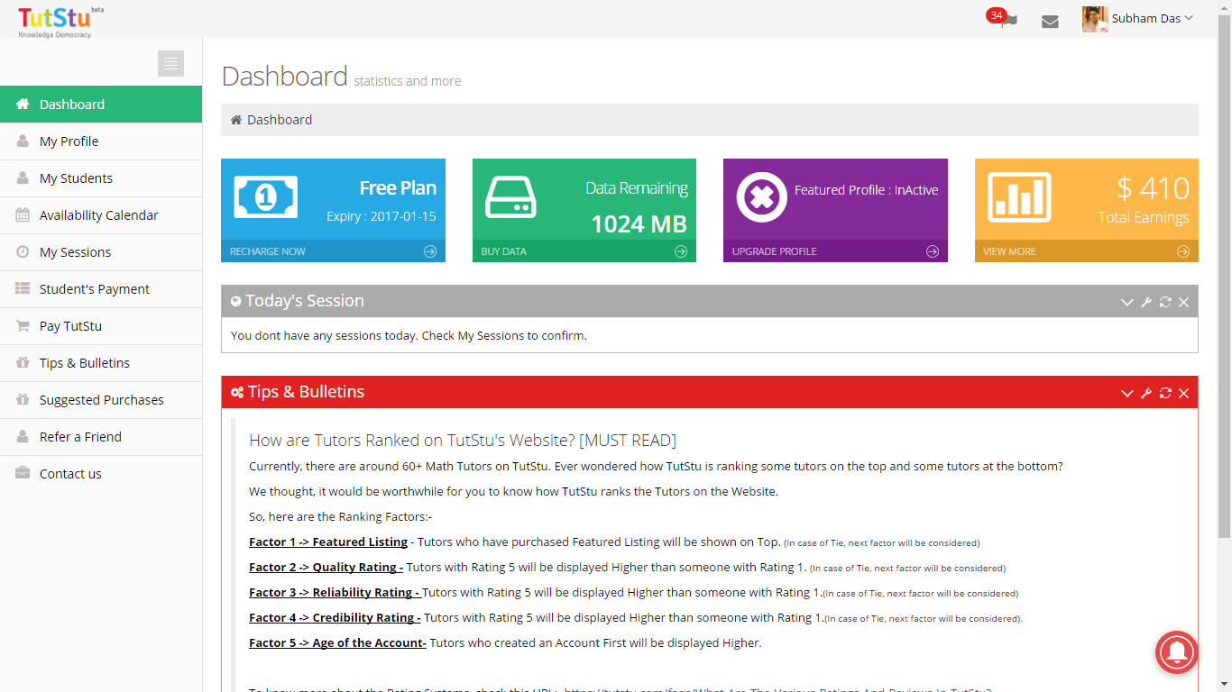Screen dimensions: 1232x692
Task: Click the arrow icon beside RECHARGE NOW
Action: (430, 251)
